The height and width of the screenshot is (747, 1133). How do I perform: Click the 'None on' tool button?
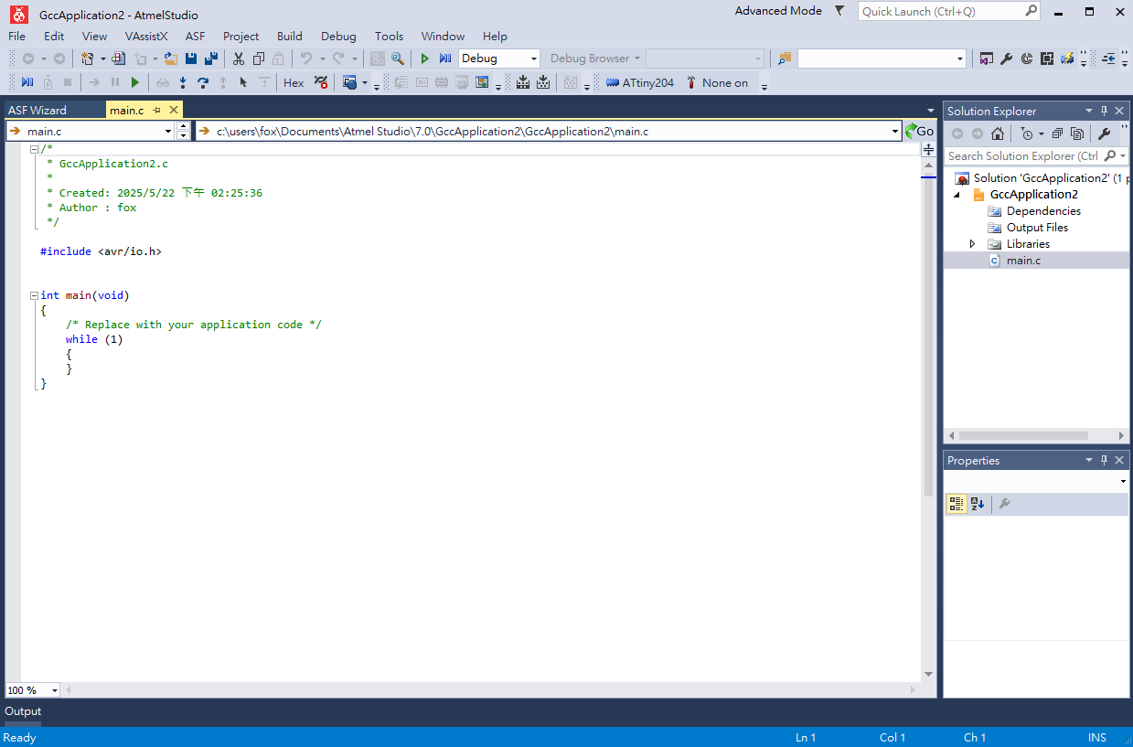717,82
